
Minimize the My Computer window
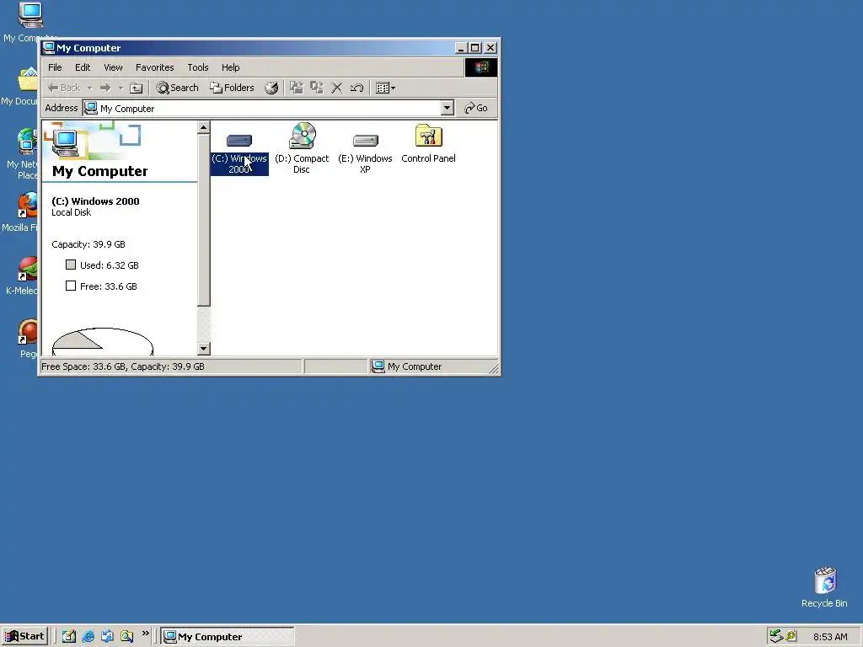[461, 48]
